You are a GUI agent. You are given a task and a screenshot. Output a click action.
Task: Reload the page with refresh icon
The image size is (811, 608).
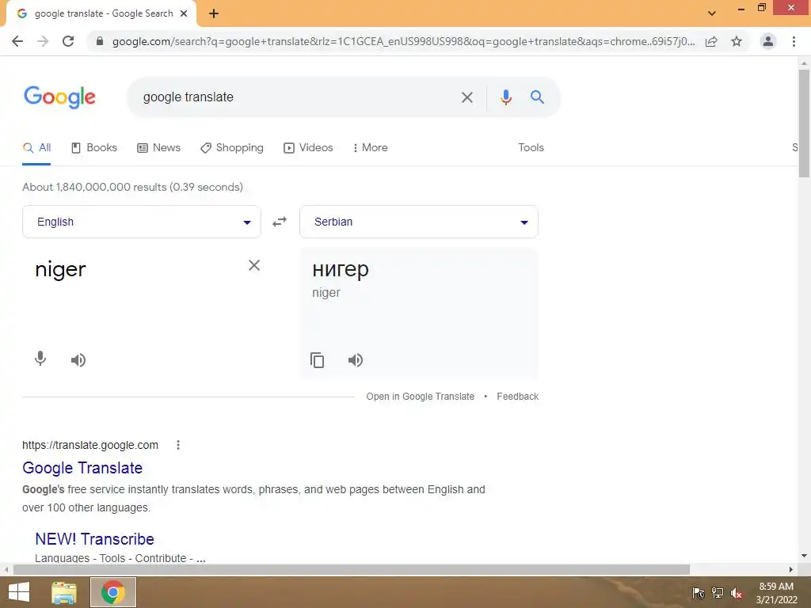[68, 41]
